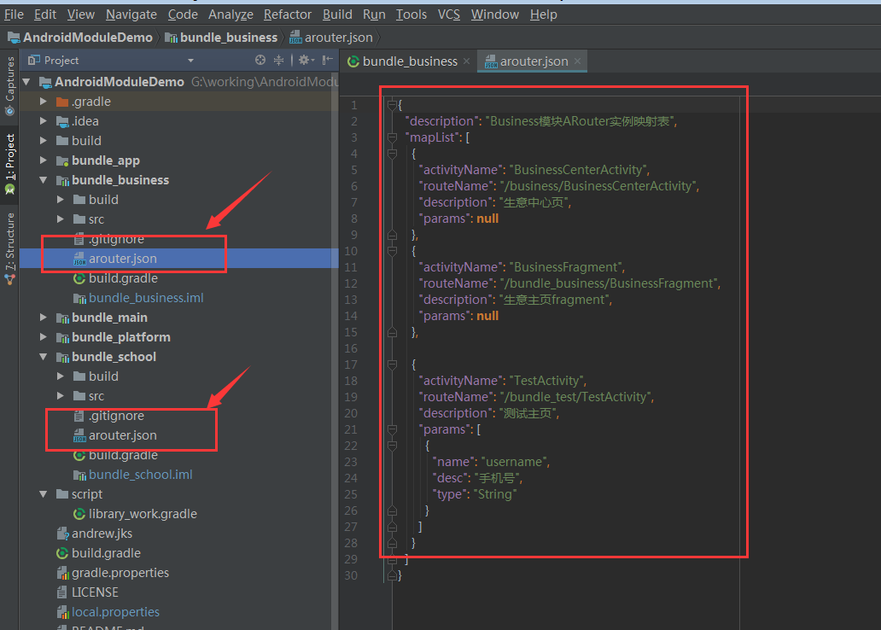Open the View menu
The width and height of the screenshot is (881, 630).
point(81,14)
